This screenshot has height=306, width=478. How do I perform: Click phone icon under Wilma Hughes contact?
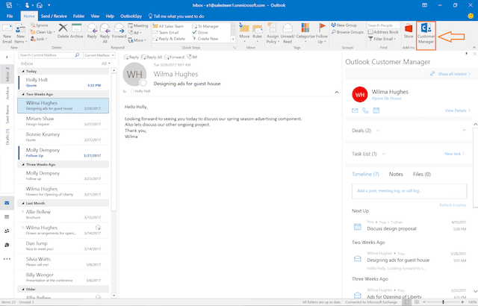click(x=365, y=110)
